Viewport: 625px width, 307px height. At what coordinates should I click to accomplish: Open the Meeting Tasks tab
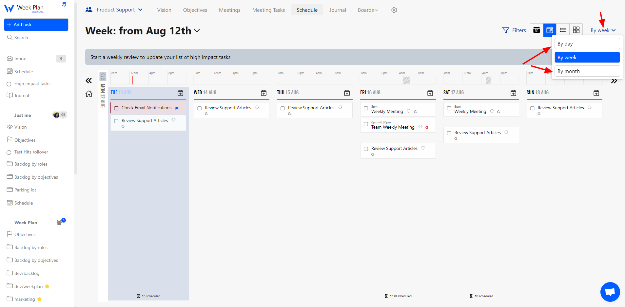tap(268, 10)
